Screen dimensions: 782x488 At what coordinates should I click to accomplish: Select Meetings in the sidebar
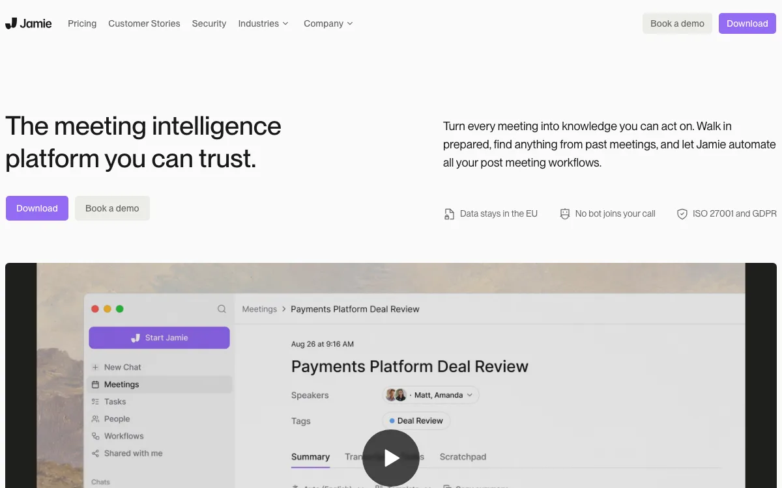click(159, 385)
